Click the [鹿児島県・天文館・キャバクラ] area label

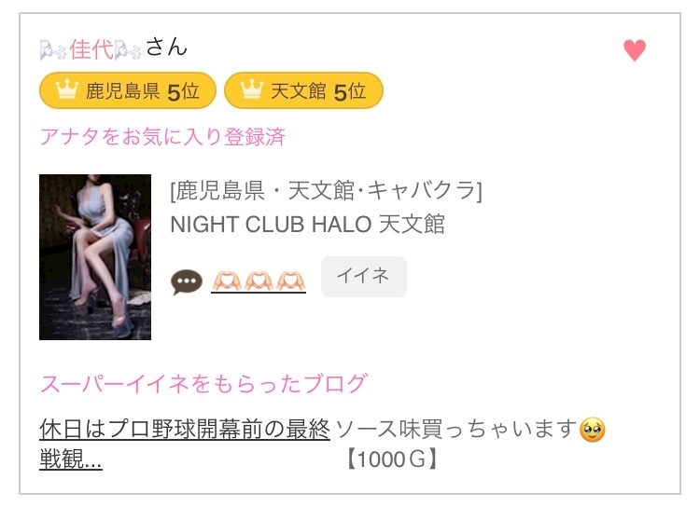[x=327, y=190]
